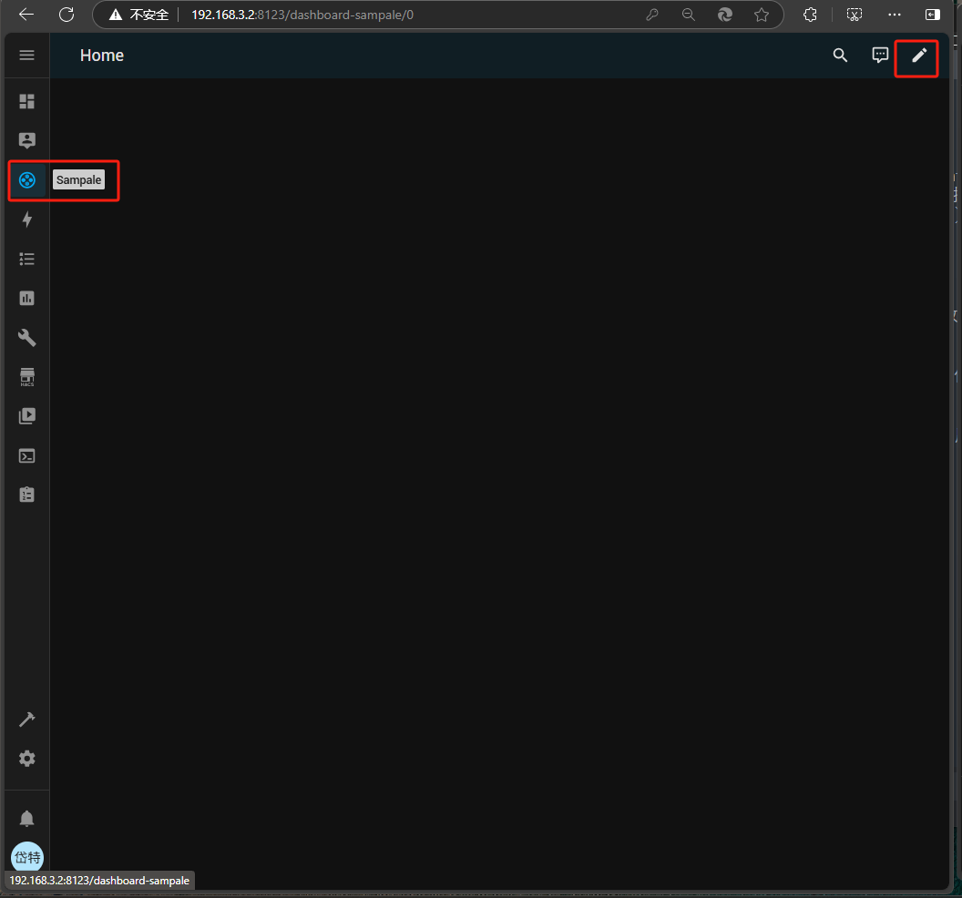Click the browser refresh button
Viewport: 962px width, 898px height.
tap(67, 15)
